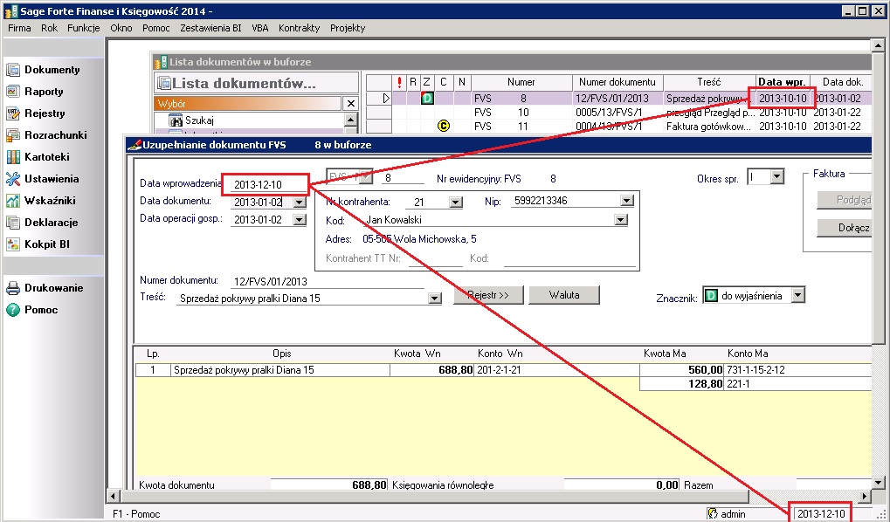Open the Wskaźniki chart icon
This screenshot has height=522, width=890.
tap(13, 201)
